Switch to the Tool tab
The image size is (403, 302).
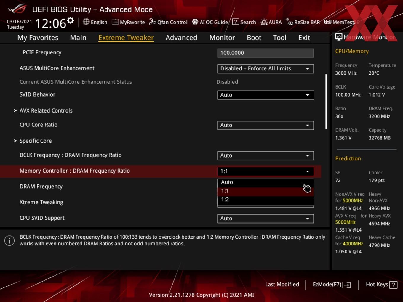279,38
